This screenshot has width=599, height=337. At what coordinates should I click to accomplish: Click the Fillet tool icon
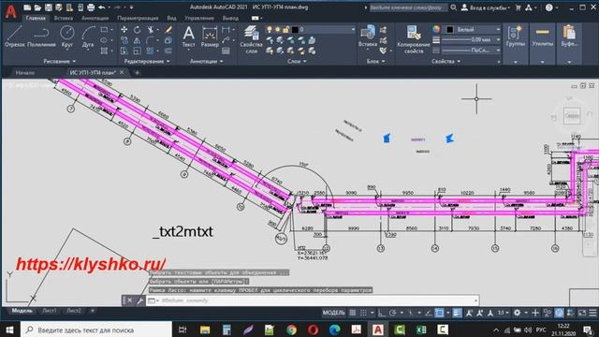point(150,40)
